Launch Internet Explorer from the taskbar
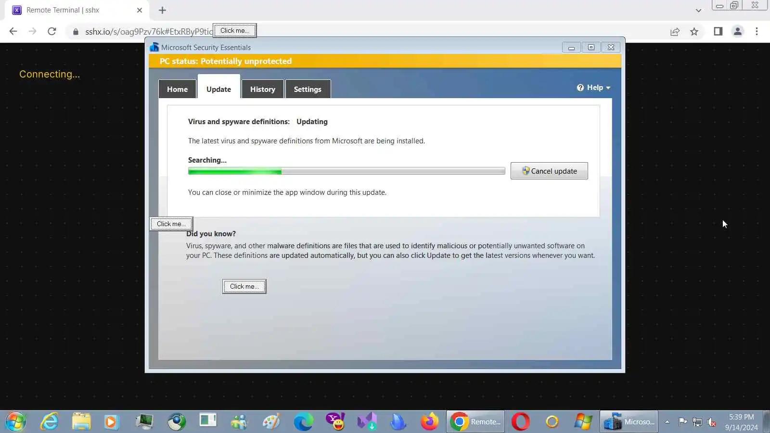Image resolution: width=770 pixels, height=433 pixels. click(49, 422)
